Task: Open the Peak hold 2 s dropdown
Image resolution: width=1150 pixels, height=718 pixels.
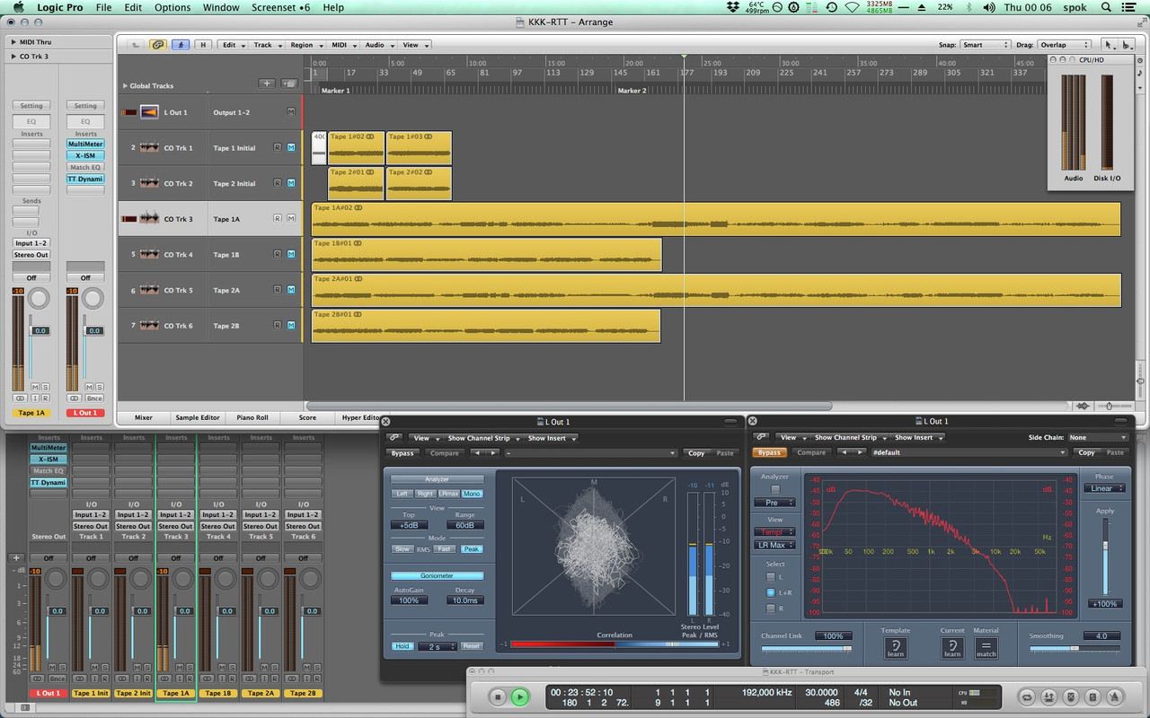Action: coord(438,646)
